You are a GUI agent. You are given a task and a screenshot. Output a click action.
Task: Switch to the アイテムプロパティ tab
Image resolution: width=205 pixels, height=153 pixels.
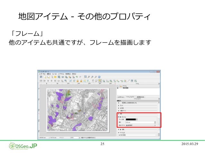[x=130, y=97]
